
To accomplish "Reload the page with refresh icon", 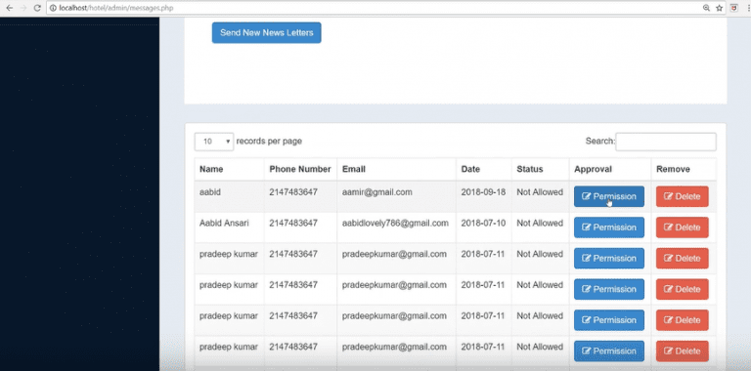I will [x=37, y=8].
